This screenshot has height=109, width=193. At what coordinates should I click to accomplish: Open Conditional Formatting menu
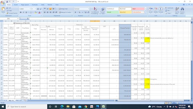[95, 11]
